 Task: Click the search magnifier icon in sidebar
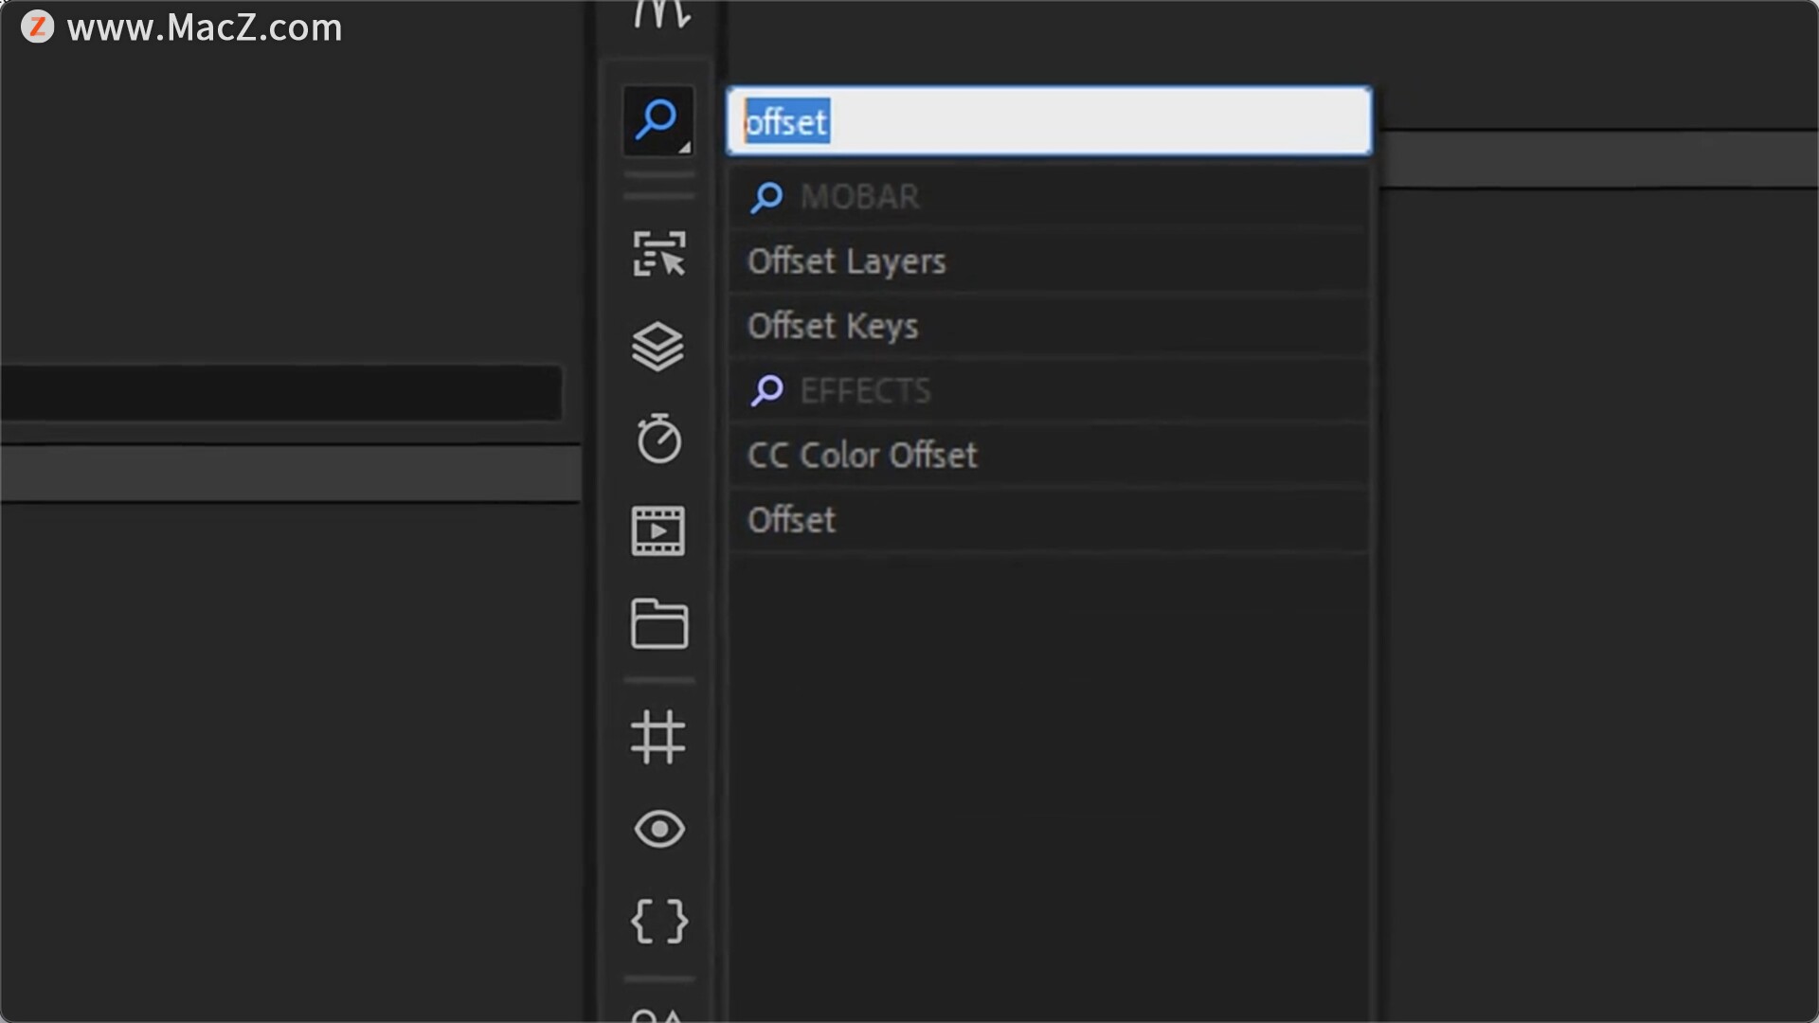(657, 119)
